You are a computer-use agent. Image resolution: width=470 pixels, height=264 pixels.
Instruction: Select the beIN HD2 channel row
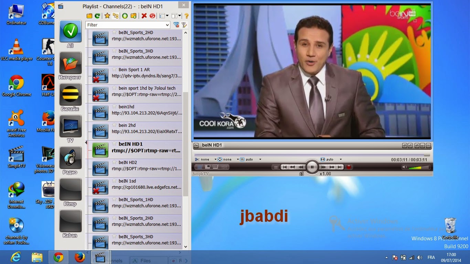pyautogui.click(x=134, y=168)
